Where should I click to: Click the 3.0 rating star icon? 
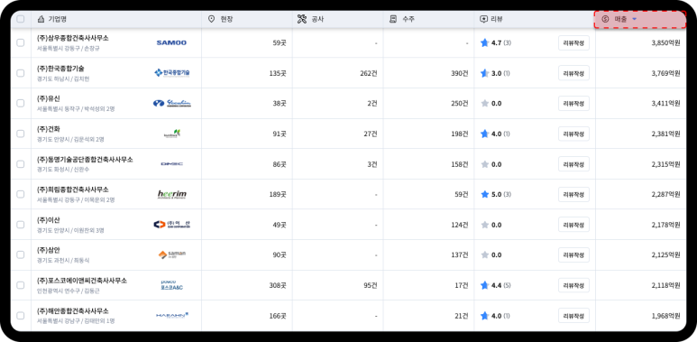(x=484, y=73)
